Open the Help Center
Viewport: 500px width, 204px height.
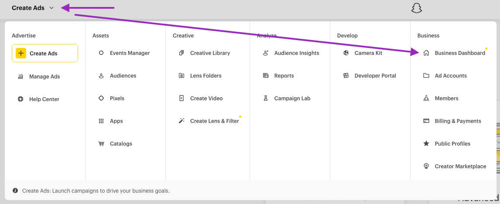click(x=45, y=99)
